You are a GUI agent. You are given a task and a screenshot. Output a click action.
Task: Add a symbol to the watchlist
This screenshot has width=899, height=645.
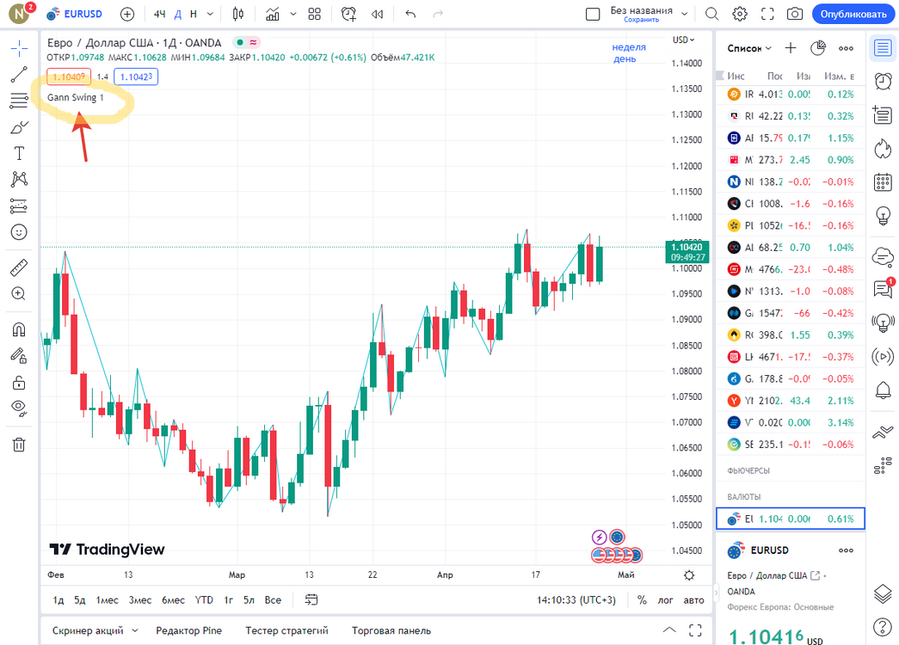coord(791,48)
